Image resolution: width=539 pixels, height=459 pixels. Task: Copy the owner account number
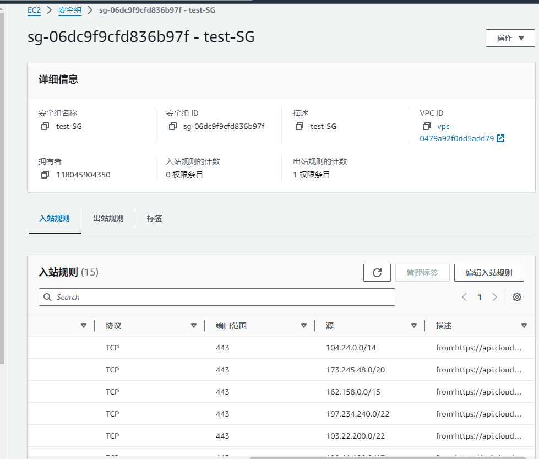coord(45,175)
